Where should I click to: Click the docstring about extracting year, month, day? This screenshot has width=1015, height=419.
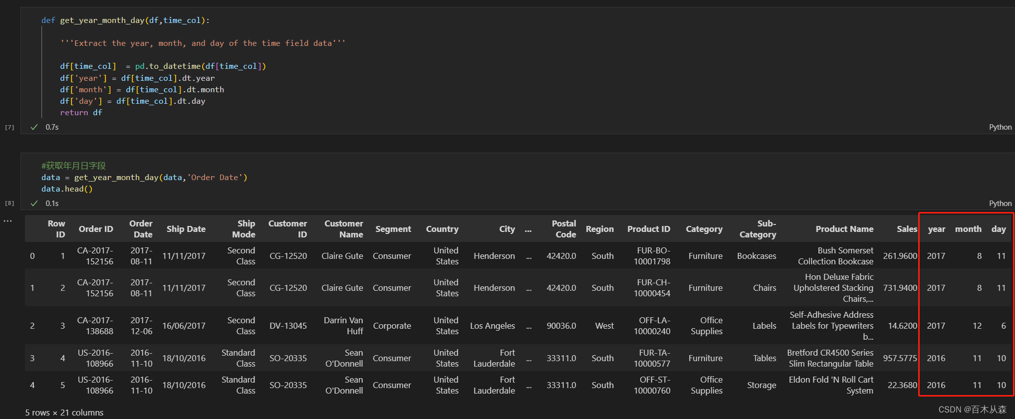point(203,43)
